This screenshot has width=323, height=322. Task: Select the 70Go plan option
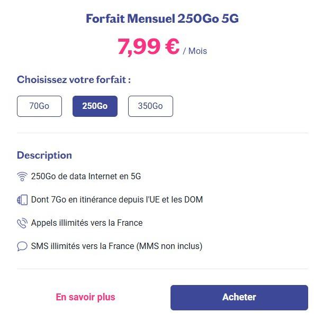[39, 106]
